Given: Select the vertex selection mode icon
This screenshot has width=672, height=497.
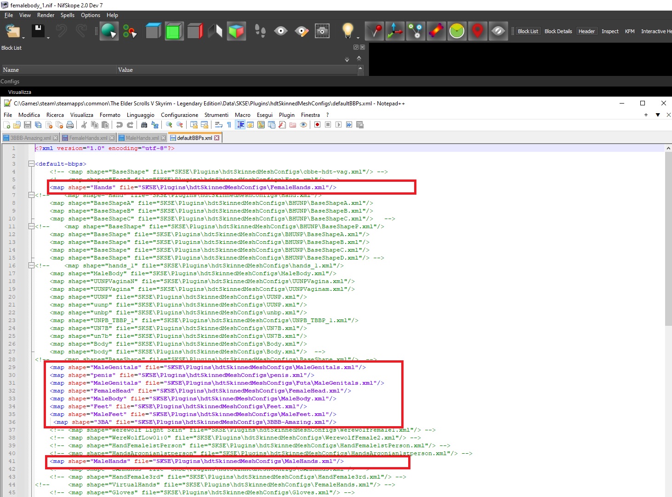Looking at the screenshot, I should tap(130, 31).
